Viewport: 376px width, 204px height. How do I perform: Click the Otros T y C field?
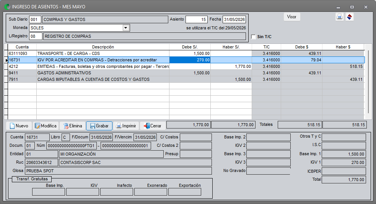(x=344, y=137)
